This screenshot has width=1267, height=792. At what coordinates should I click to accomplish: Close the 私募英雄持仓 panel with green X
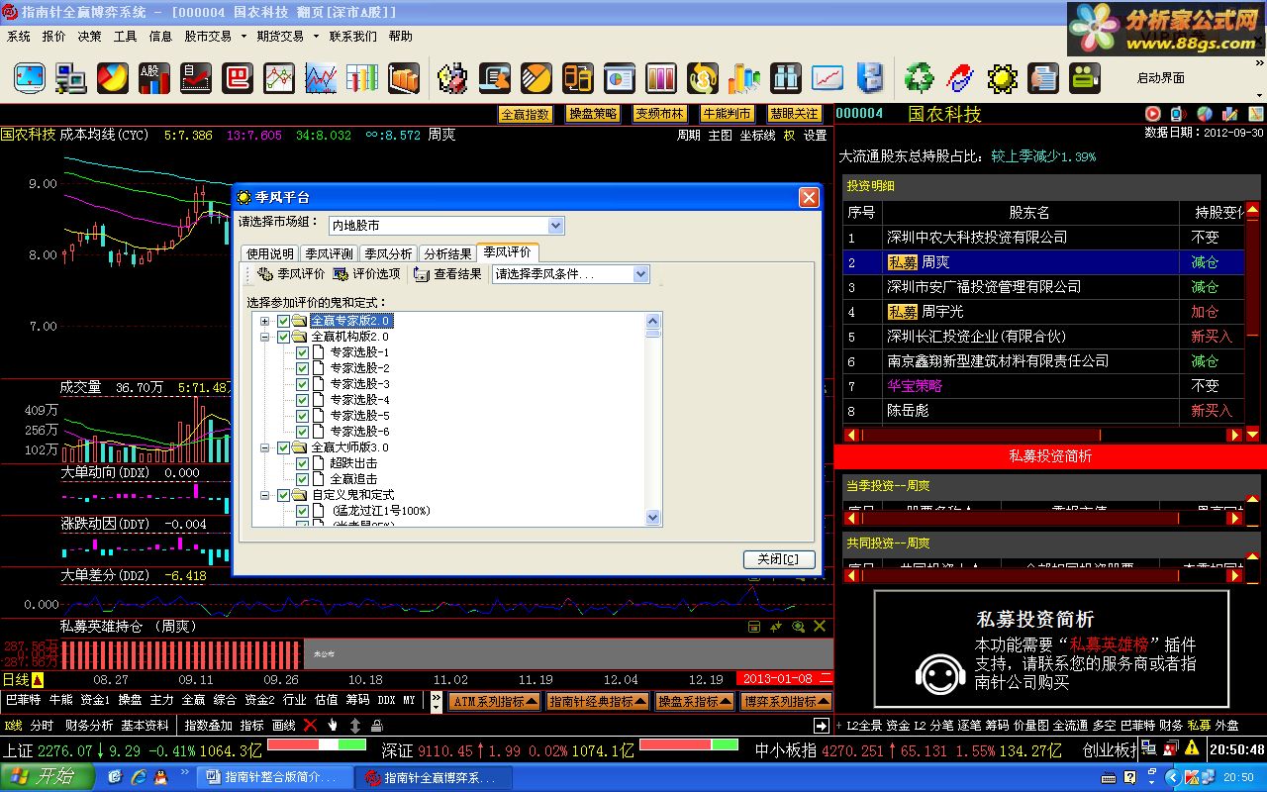point(820,626)
